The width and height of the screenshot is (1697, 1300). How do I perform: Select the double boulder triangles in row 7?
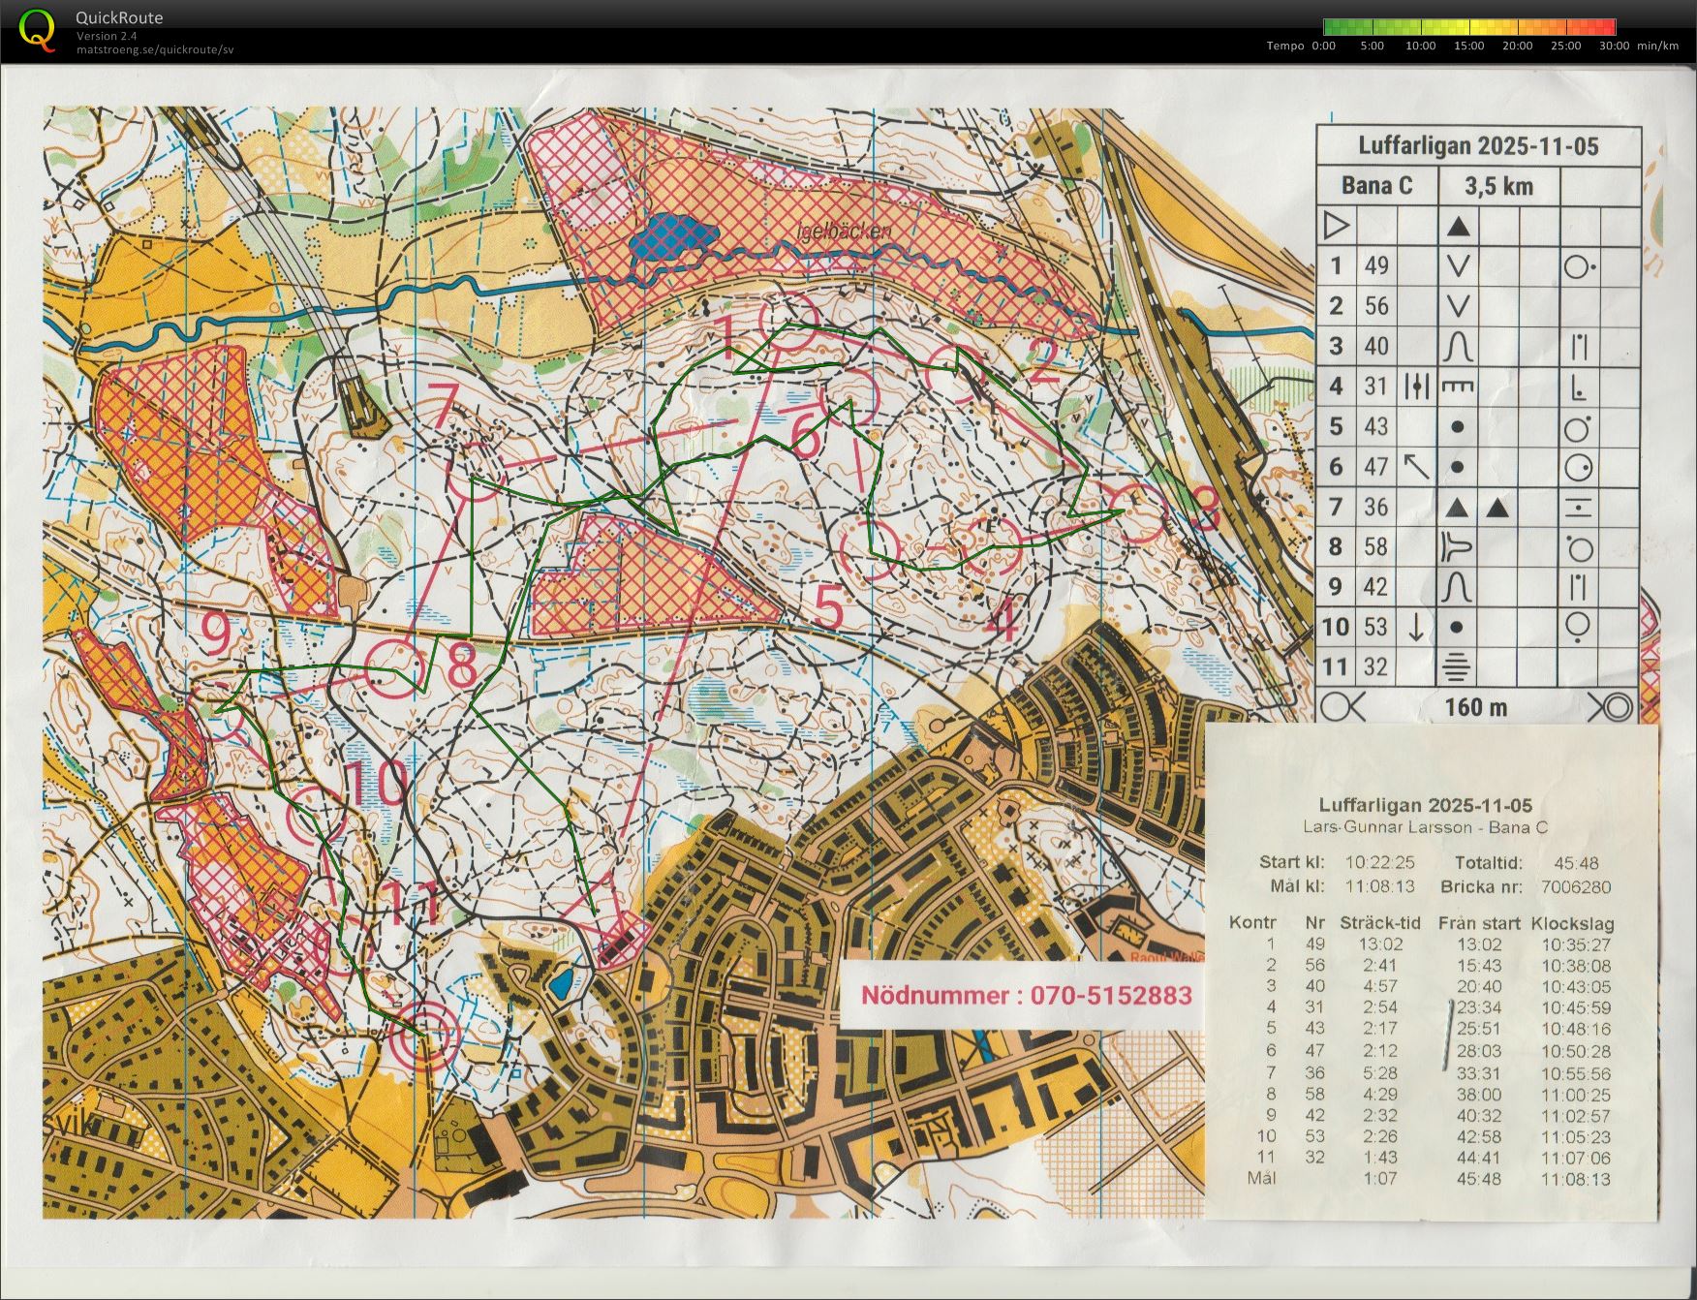(x=1477, y=507)
